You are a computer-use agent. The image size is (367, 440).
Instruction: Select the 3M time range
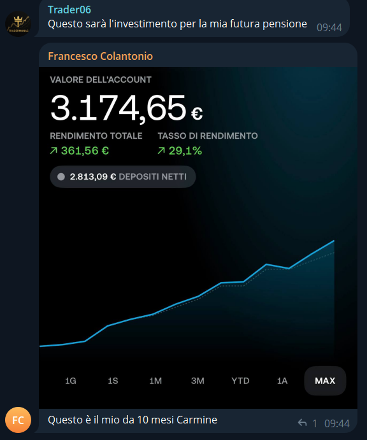198,381
